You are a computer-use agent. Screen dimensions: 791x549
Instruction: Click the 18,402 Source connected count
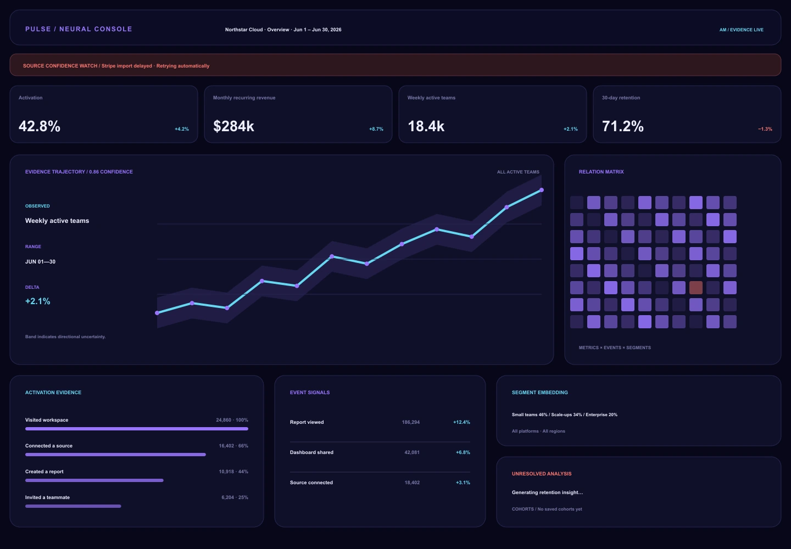412,483
